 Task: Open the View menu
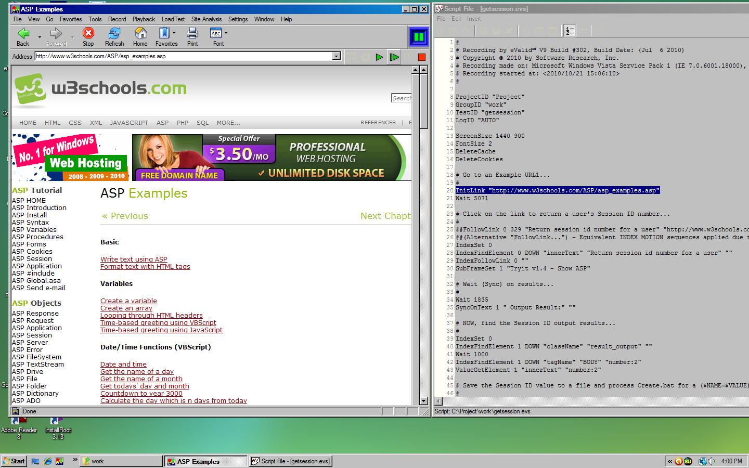point(34,19)
